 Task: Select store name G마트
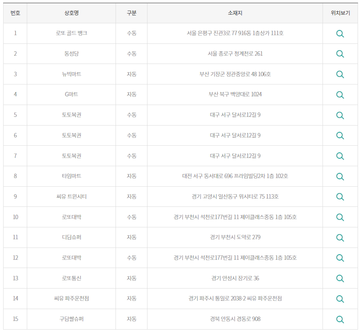[71, 94]
